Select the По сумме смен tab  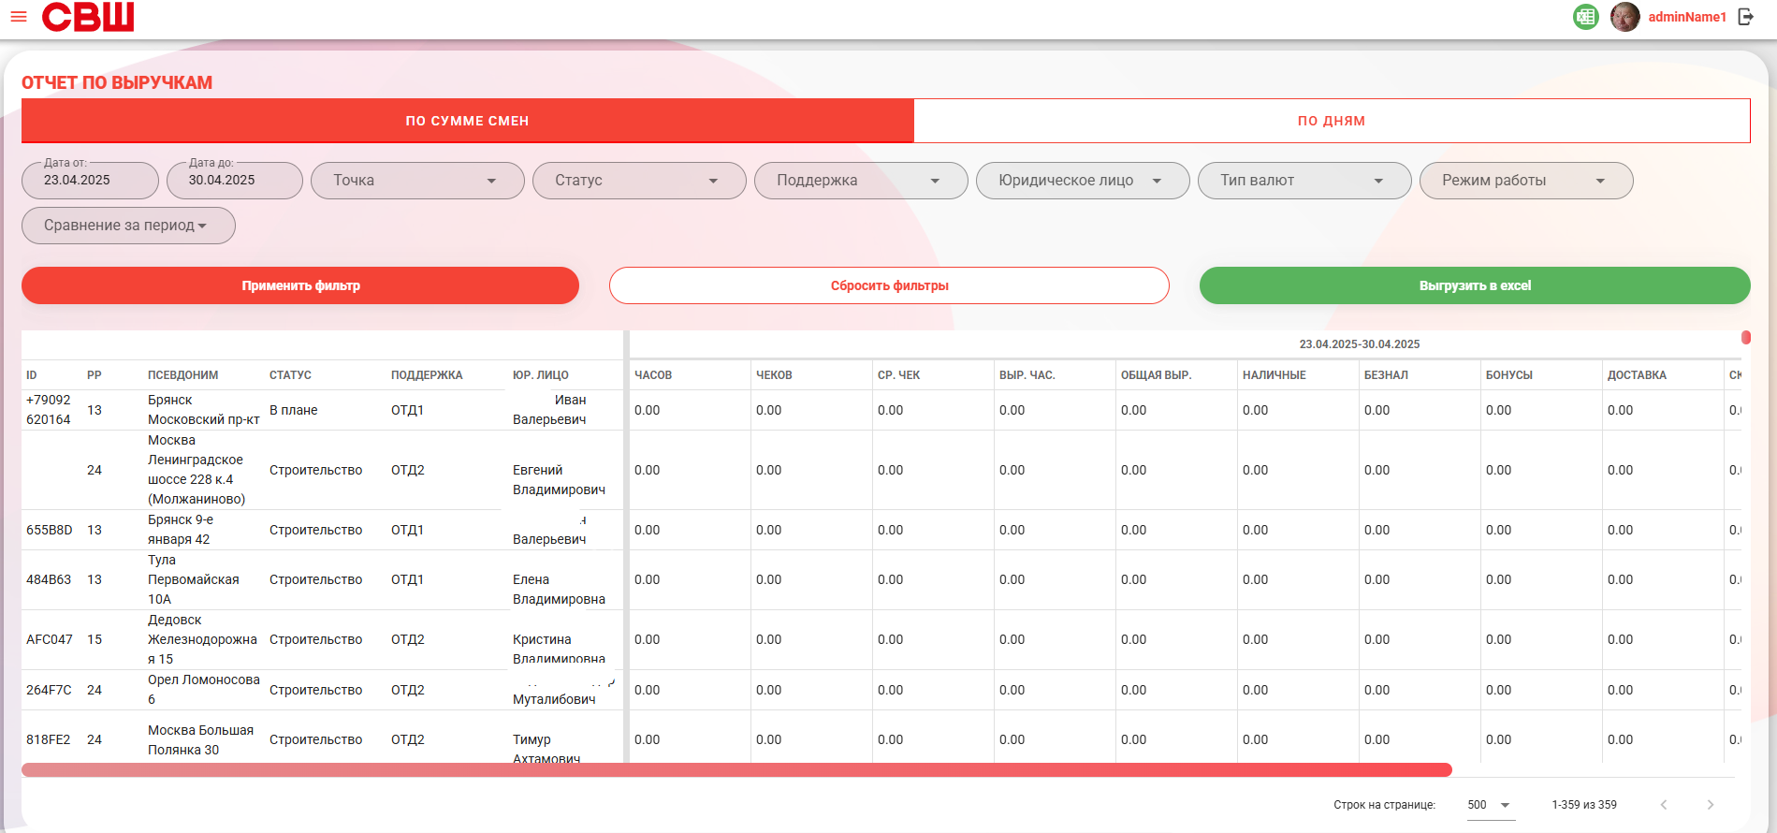pos(468,121)
